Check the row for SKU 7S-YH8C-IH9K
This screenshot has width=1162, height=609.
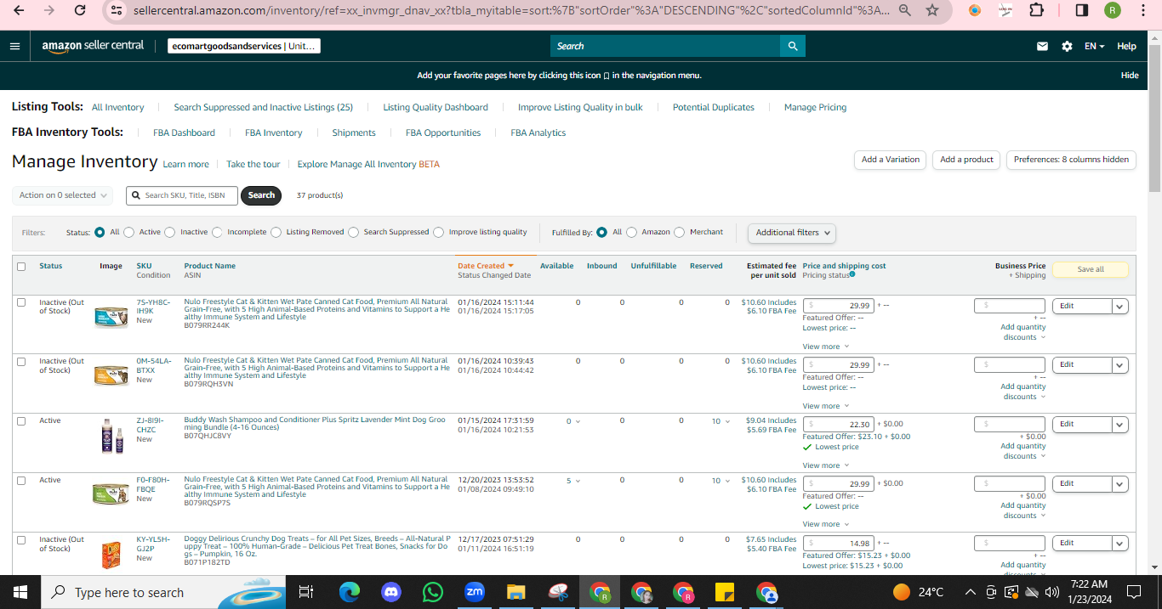21,302
